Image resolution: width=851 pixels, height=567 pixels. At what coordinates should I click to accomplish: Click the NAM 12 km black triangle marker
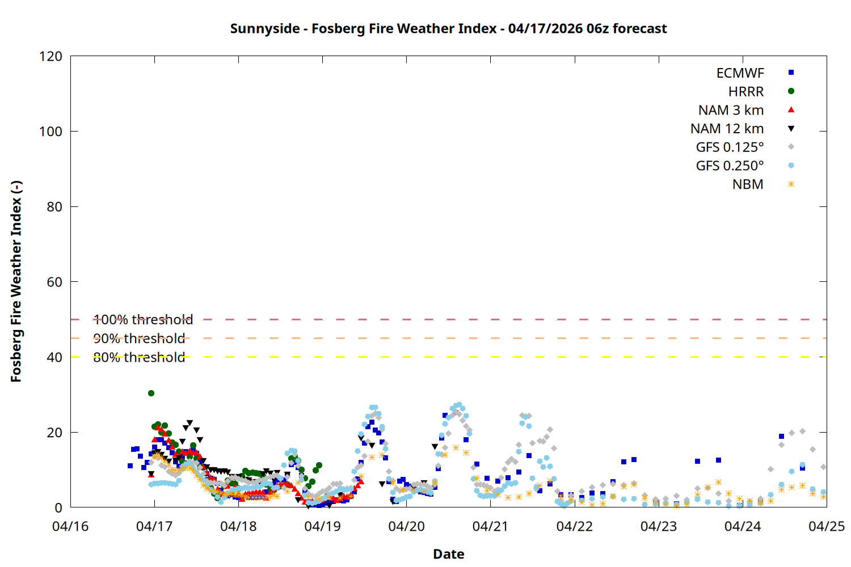[x=791, y=129]
